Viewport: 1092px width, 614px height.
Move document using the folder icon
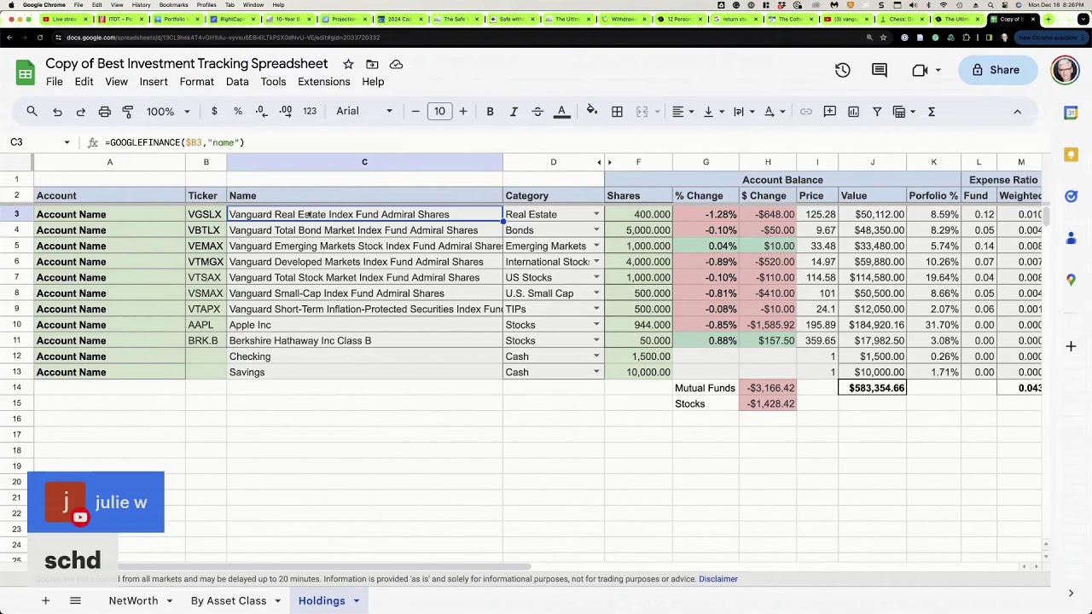point(372,64)
